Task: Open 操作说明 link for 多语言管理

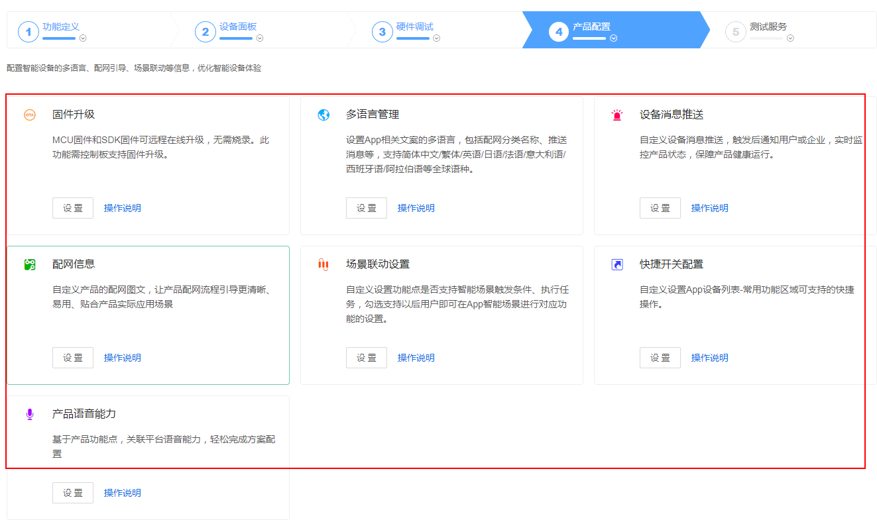Action: click(416, 208)
